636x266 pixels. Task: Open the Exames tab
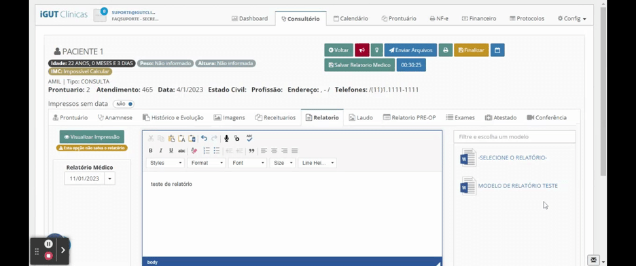pyautogui.click(x=461, y=118)
